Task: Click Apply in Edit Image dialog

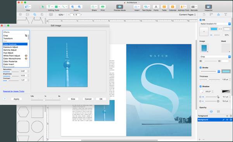Action: coord(16,99)
